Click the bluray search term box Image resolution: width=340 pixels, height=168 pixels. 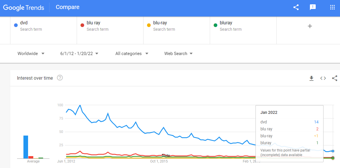[x=243, y=26]
